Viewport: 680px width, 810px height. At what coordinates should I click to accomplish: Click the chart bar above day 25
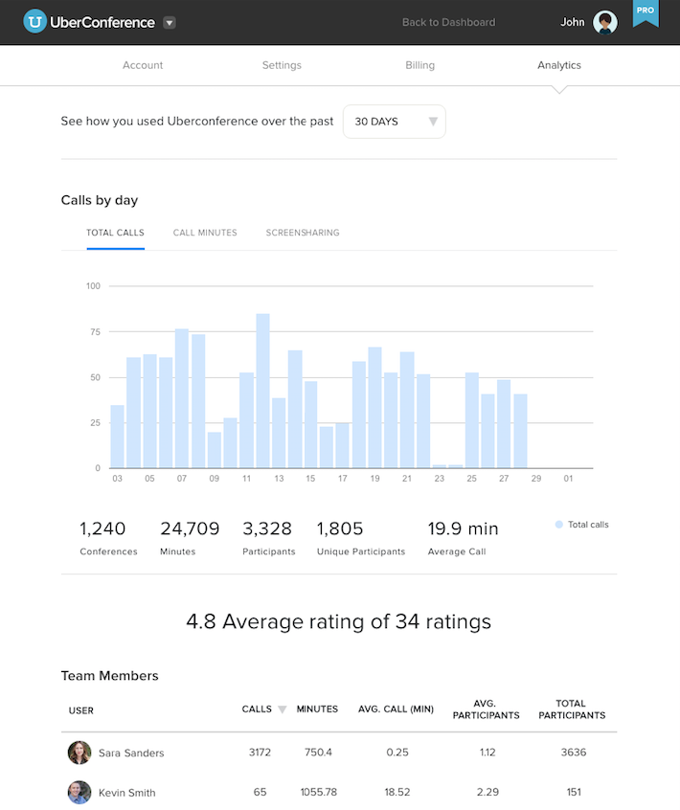coord(472,420)
